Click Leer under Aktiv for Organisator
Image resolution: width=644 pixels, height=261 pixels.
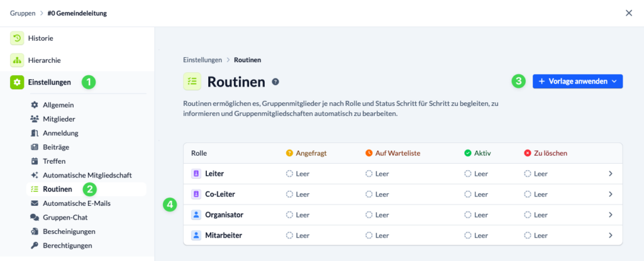476,215
